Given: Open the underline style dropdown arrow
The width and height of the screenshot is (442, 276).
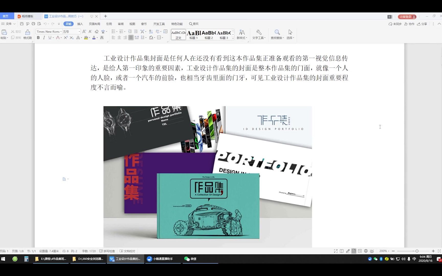Looking at the screenshot, I should 53,38.
